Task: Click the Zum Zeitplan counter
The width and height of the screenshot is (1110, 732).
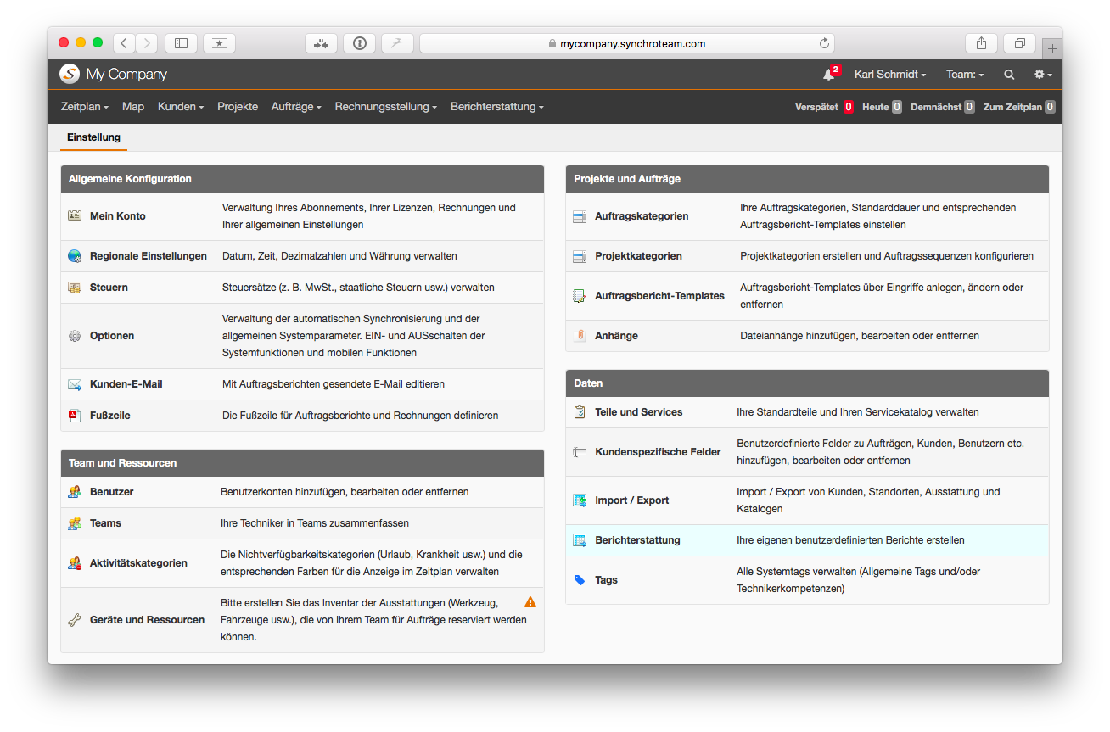Action: pos(1018,107)
